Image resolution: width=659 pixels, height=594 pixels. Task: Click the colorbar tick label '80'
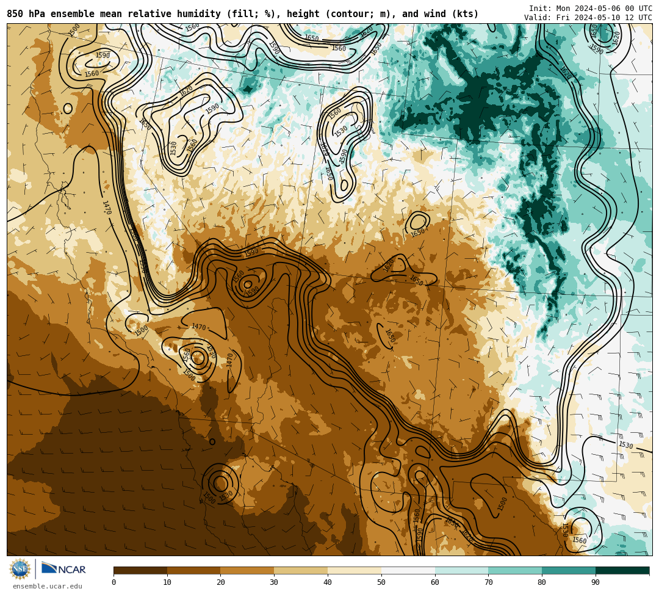pos(542,582)
